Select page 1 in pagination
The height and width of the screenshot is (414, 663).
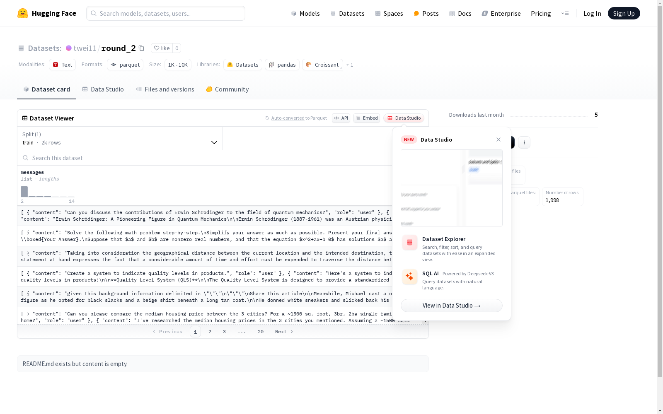point(195,332)
